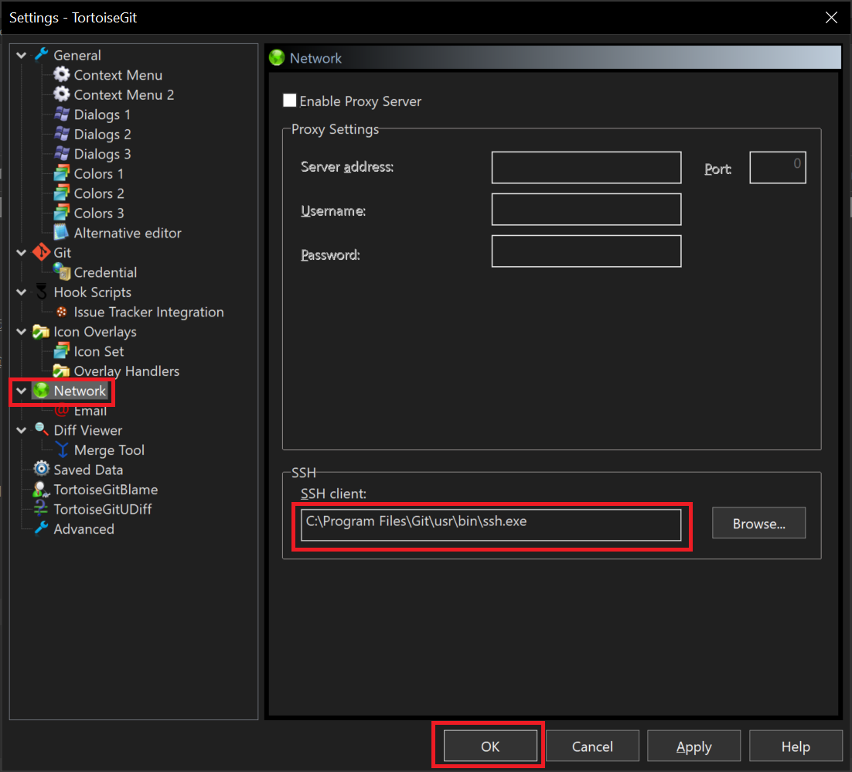Open the Context Menu settings page

pos(118,75)
